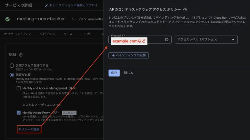Click the バインディングの追加 button

[x=128, y=55]
